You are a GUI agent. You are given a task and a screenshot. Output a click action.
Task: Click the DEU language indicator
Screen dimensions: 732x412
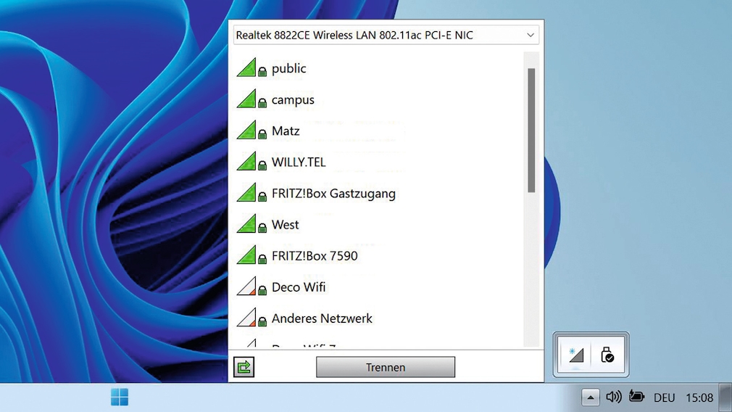[x=664, y=397]
